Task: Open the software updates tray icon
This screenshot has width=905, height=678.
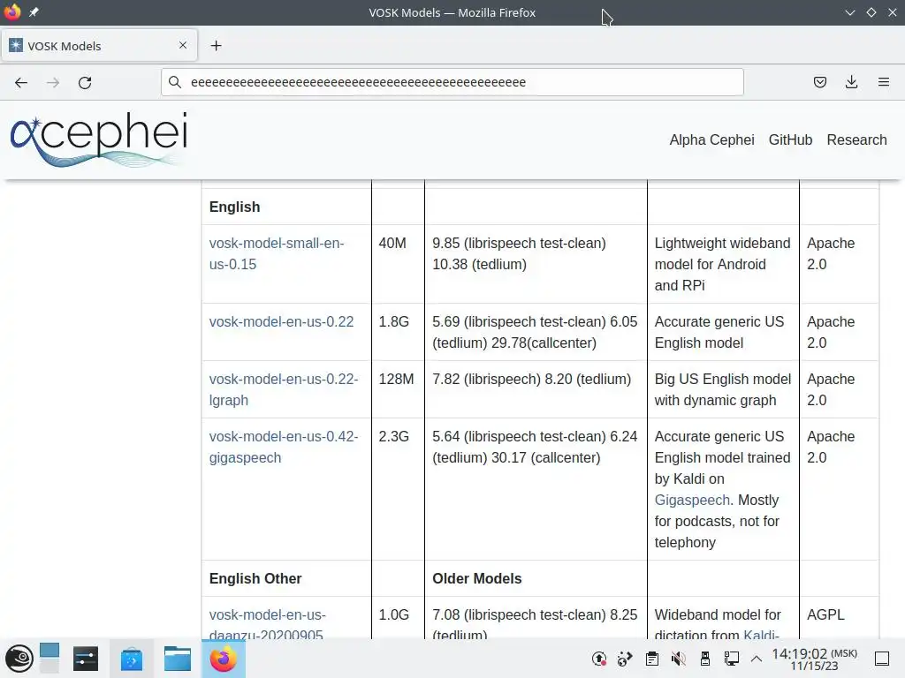Action: tap(599, 659)
